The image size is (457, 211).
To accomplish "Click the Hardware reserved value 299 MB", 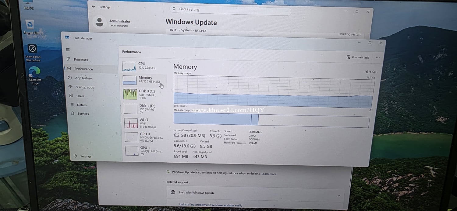I will click(x=253, y=143).
